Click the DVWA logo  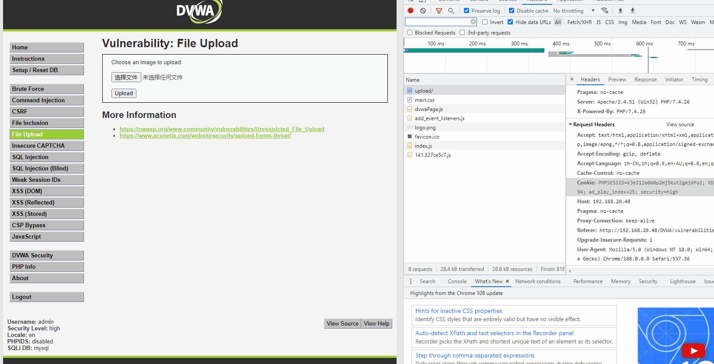click(199, 11)
